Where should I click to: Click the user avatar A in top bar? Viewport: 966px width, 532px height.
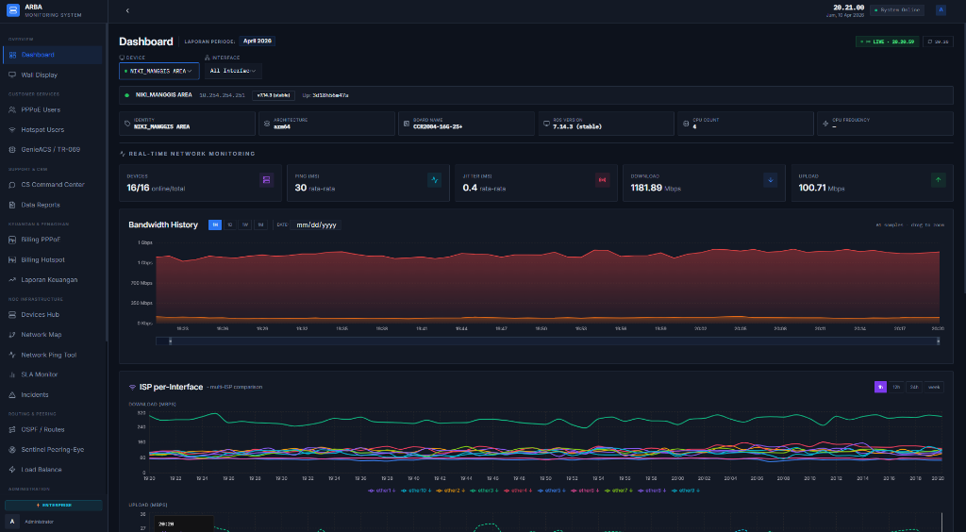coord(941,9)
